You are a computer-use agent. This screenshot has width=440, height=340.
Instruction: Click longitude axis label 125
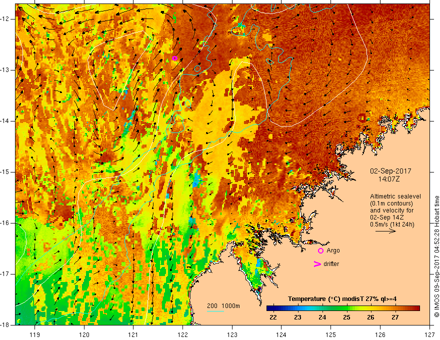click(331, 334)
